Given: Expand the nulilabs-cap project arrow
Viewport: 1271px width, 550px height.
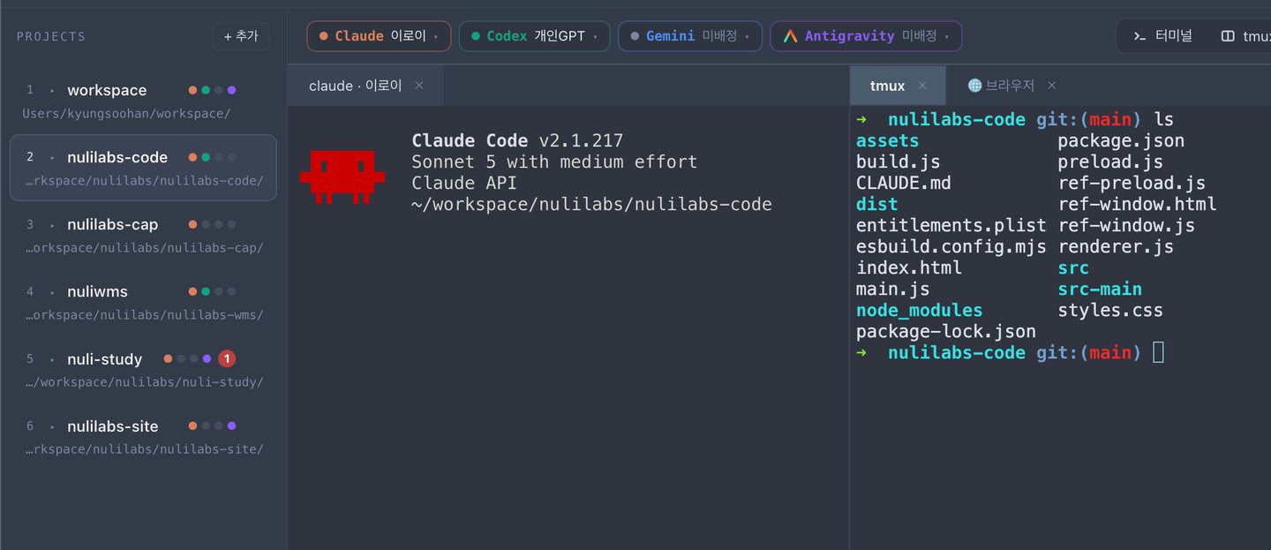Looking at the screenshot, I should point(52,225).
